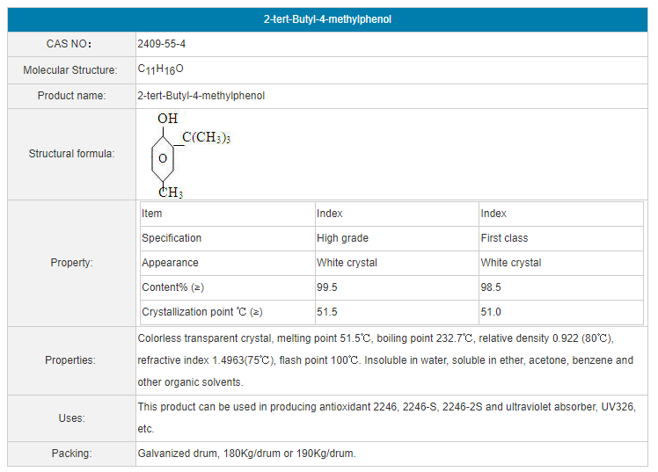Click the 'Structural formula:' label cell
This screenshot has height=472, width=658.
71,154
